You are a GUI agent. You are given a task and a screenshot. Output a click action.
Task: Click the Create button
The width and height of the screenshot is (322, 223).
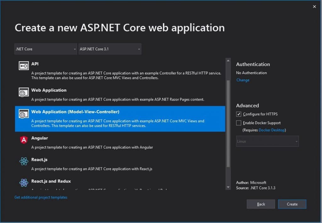pos(292,204)
